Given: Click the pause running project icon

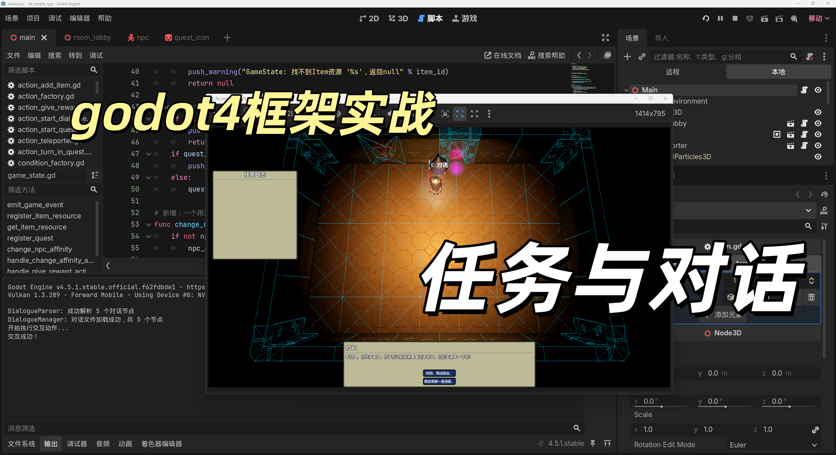Looking at the screenshot, I should (720, 18).
